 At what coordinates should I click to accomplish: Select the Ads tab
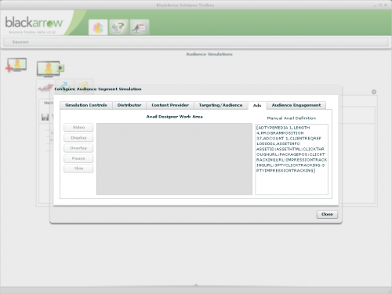[x=257, y=105]
